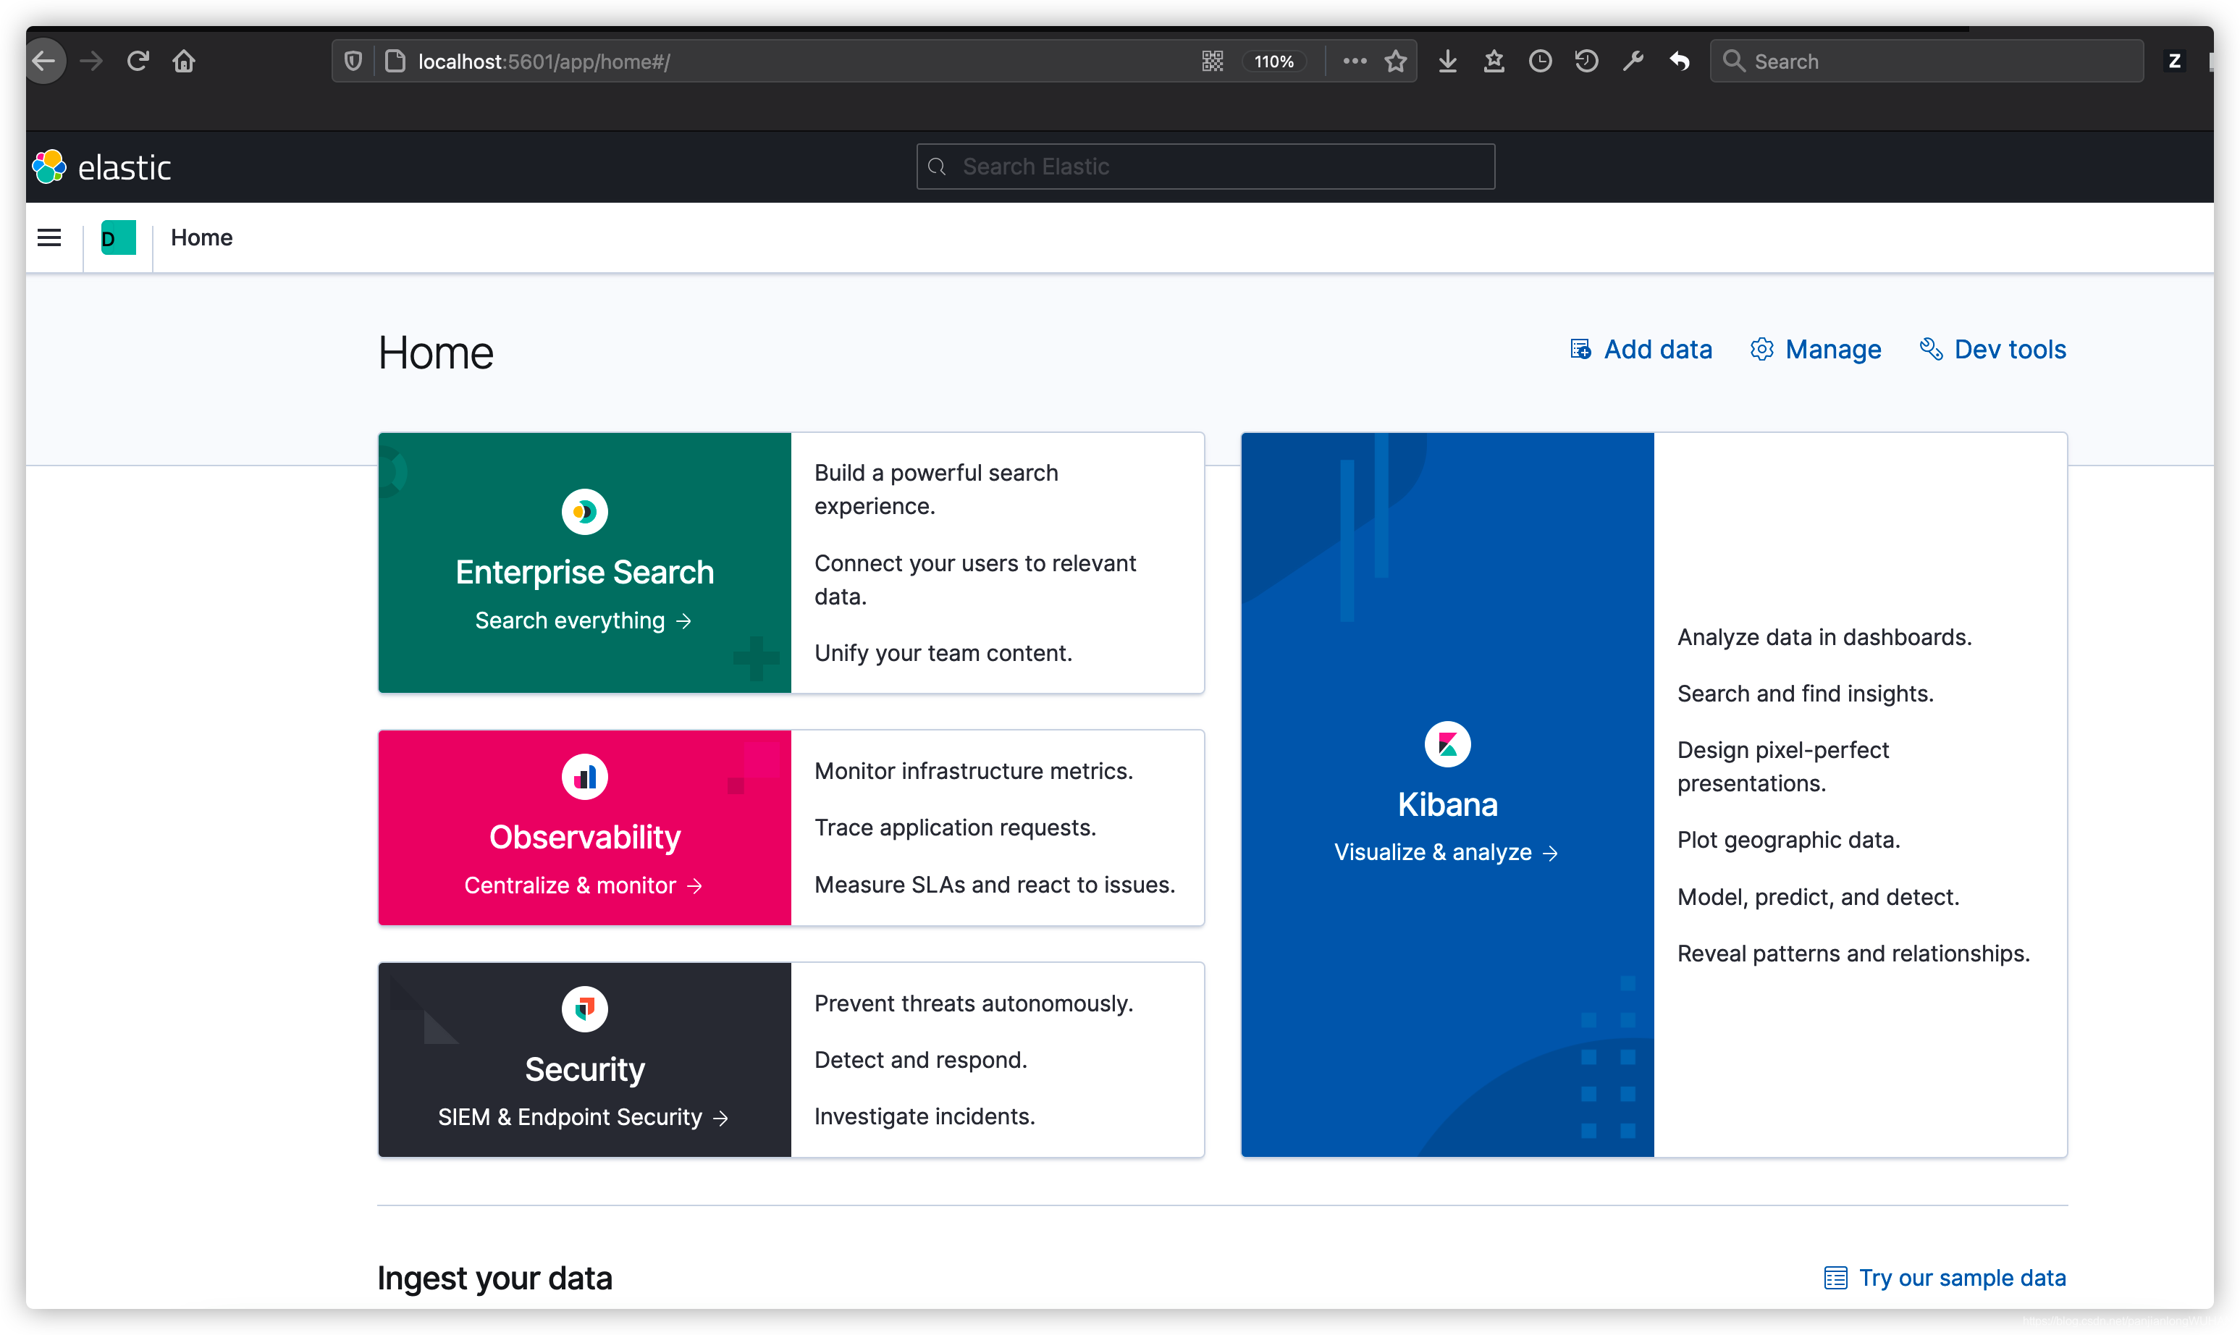Image resolution: width=2240 pixels, height=1335 pixels.
Task: Open browsing history via the clock icon
Action: coord(1540,61)
